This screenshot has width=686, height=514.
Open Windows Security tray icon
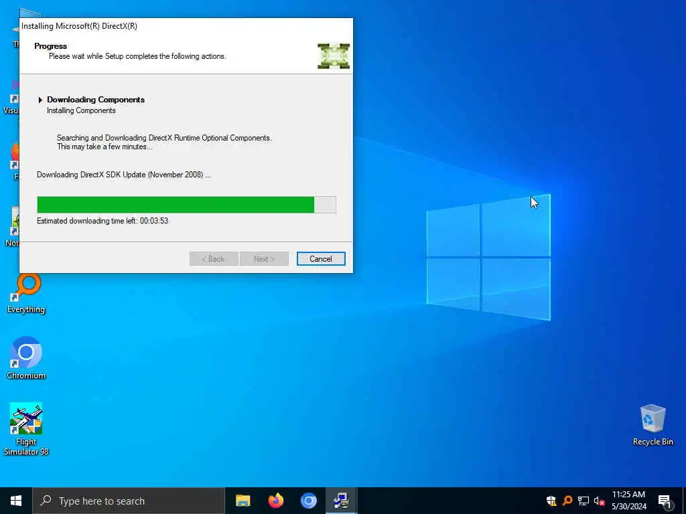pos(551,501)
